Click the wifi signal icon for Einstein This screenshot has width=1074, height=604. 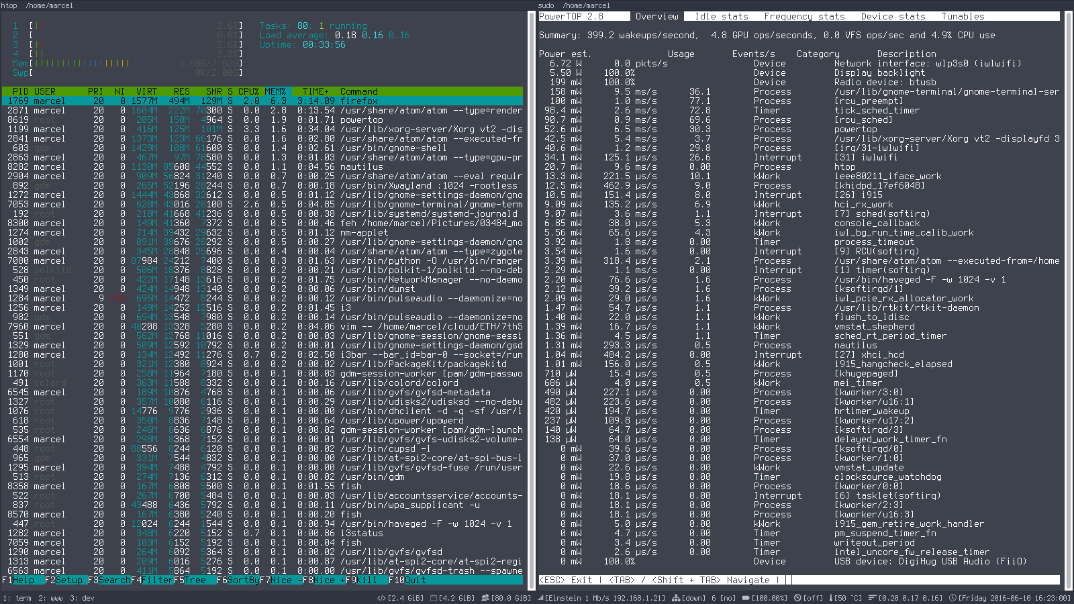[540, 598]
